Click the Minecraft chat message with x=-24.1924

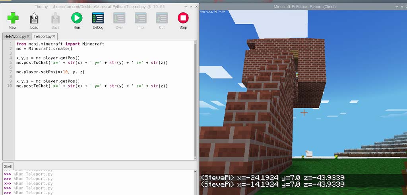pos(273,178)
